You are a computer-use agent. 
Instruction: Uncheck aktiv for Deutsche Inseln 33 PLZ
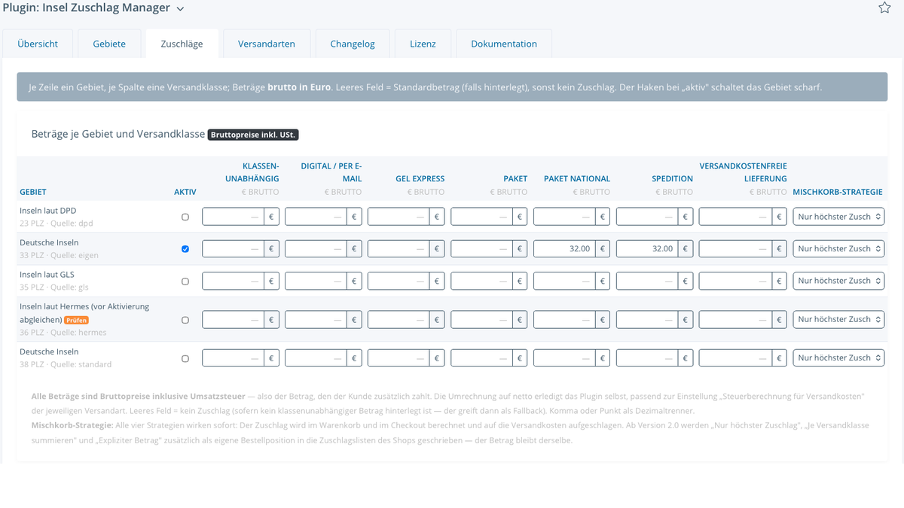[x=185, y=249]
